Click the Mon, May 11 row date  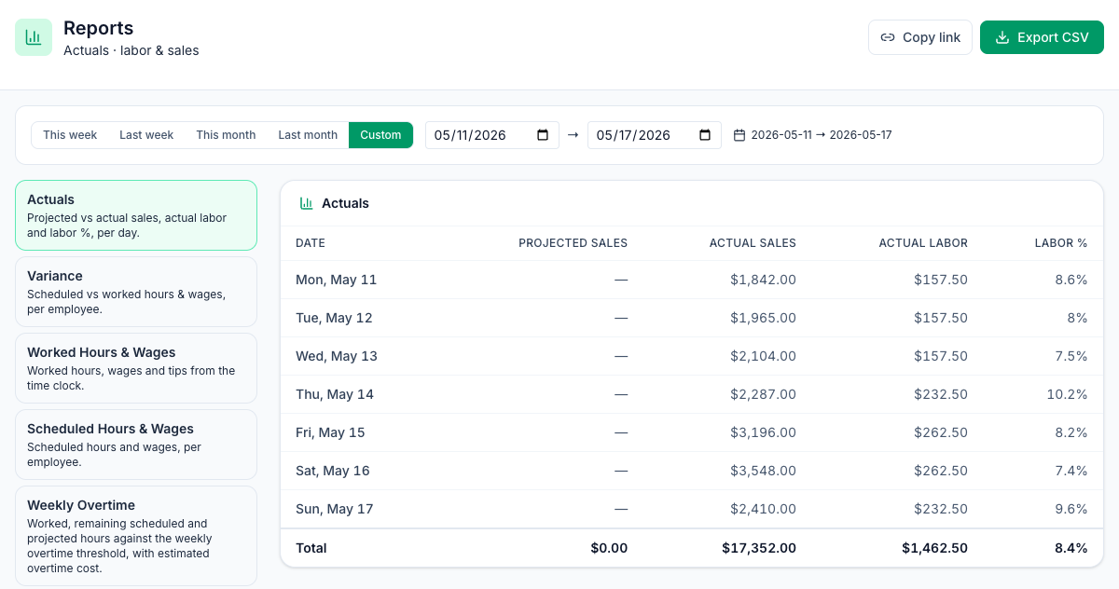(337, 280)
